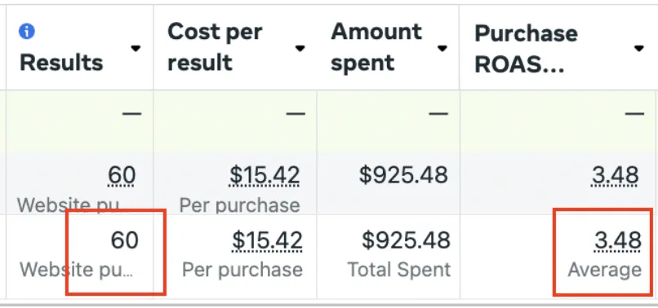Image resolution: width=658 pixels, height=308 pixels.
Task: Click the underlined $15.42 in the campaign row
Action: (x=265, y=175)
